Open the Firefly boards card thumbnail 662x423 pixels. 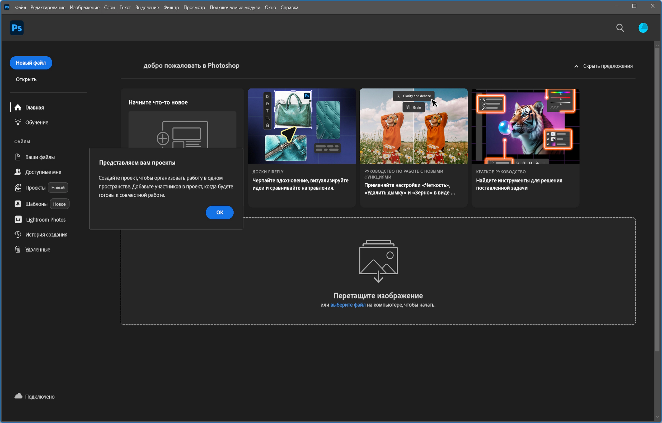pyautogui.click(x=302, y=126)
